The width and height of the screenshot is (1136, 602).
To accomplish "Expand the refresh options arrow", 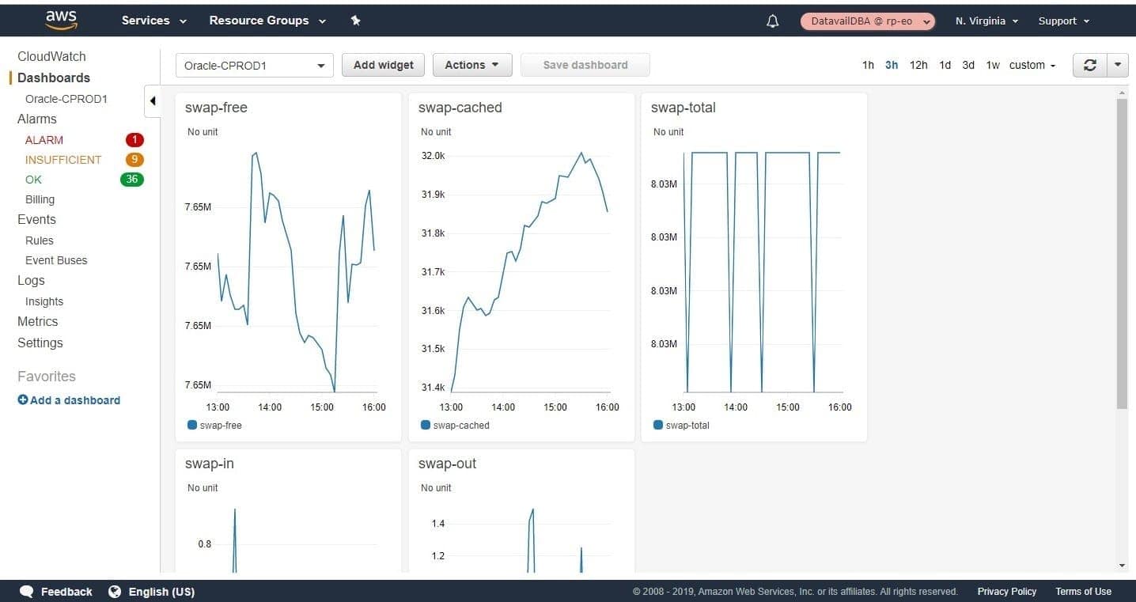I will click(1117, 65).
